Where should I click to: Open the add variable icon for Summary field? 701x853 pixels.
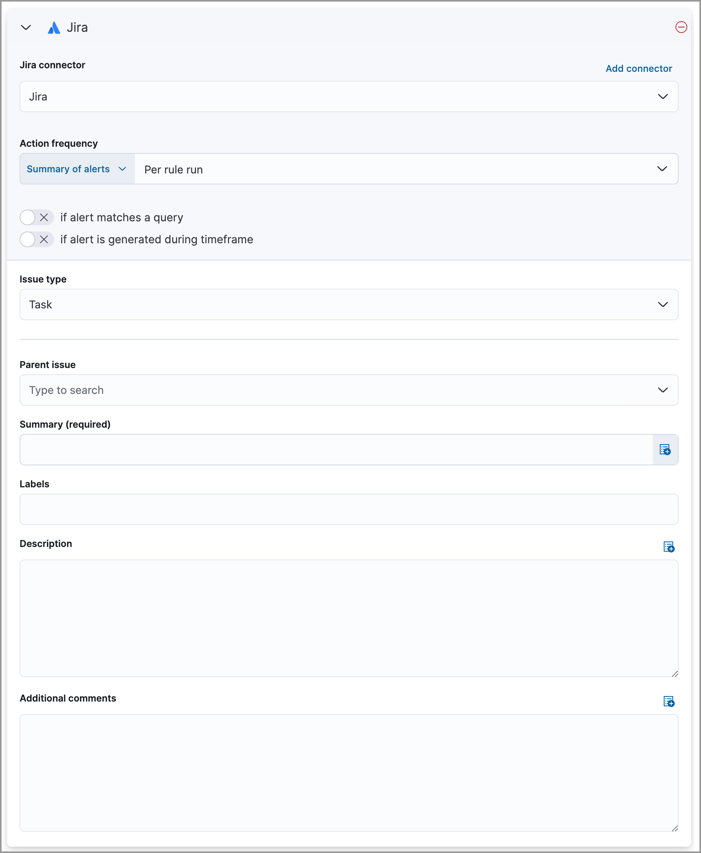point(665,449)
